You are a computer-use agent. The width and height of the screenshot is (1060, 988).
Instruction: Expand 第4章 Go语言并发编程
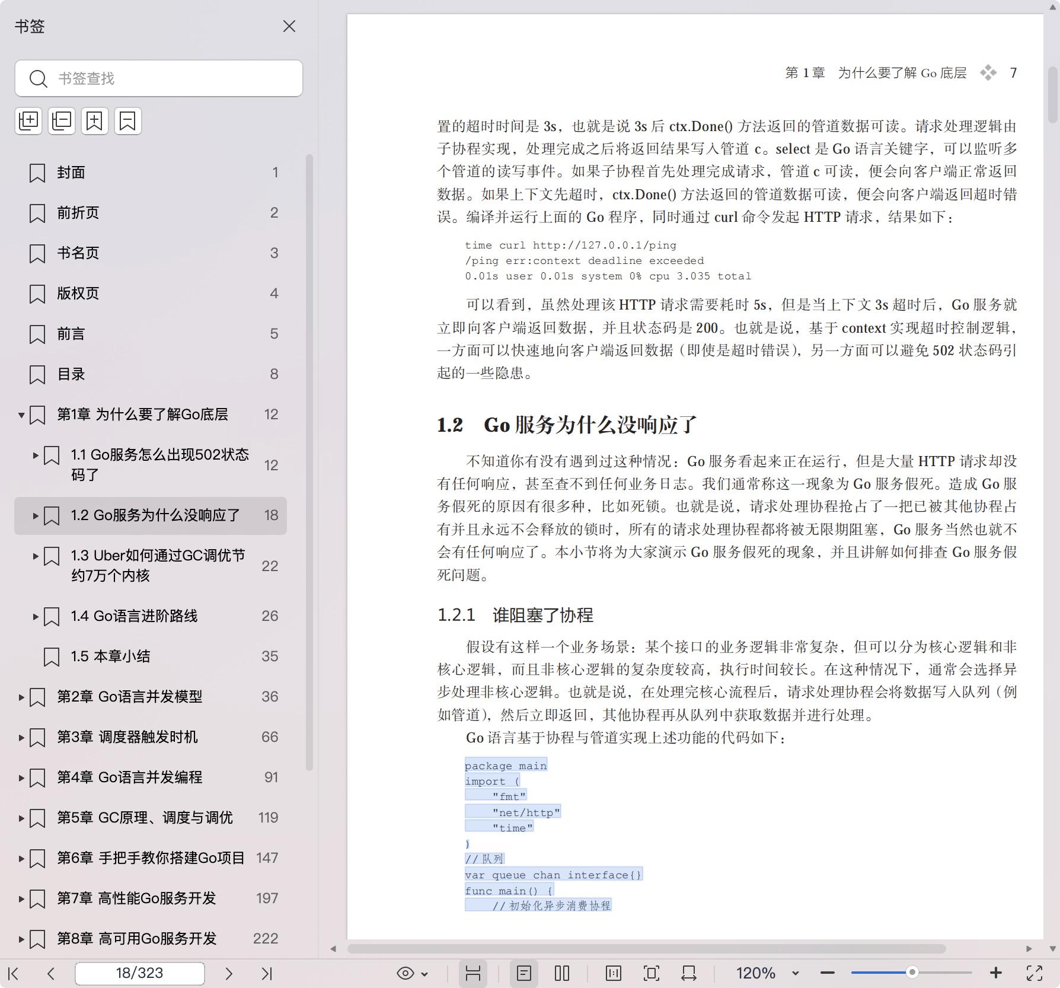point(21,777)
